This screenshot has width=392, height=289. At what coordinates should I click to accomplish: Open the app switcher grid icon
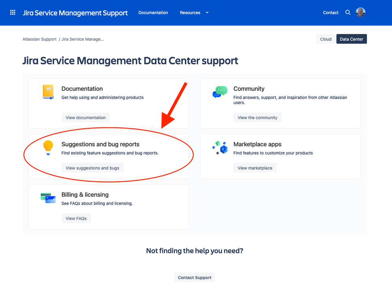point(13,13)
